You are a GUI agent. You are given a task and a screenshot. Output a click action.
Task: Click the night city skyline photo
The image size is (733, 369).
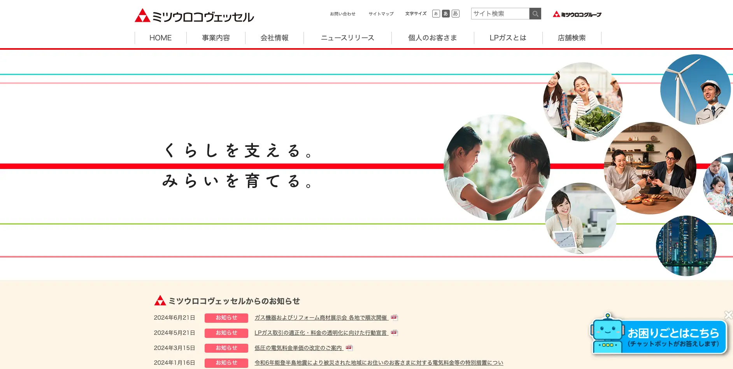point(686,246)
